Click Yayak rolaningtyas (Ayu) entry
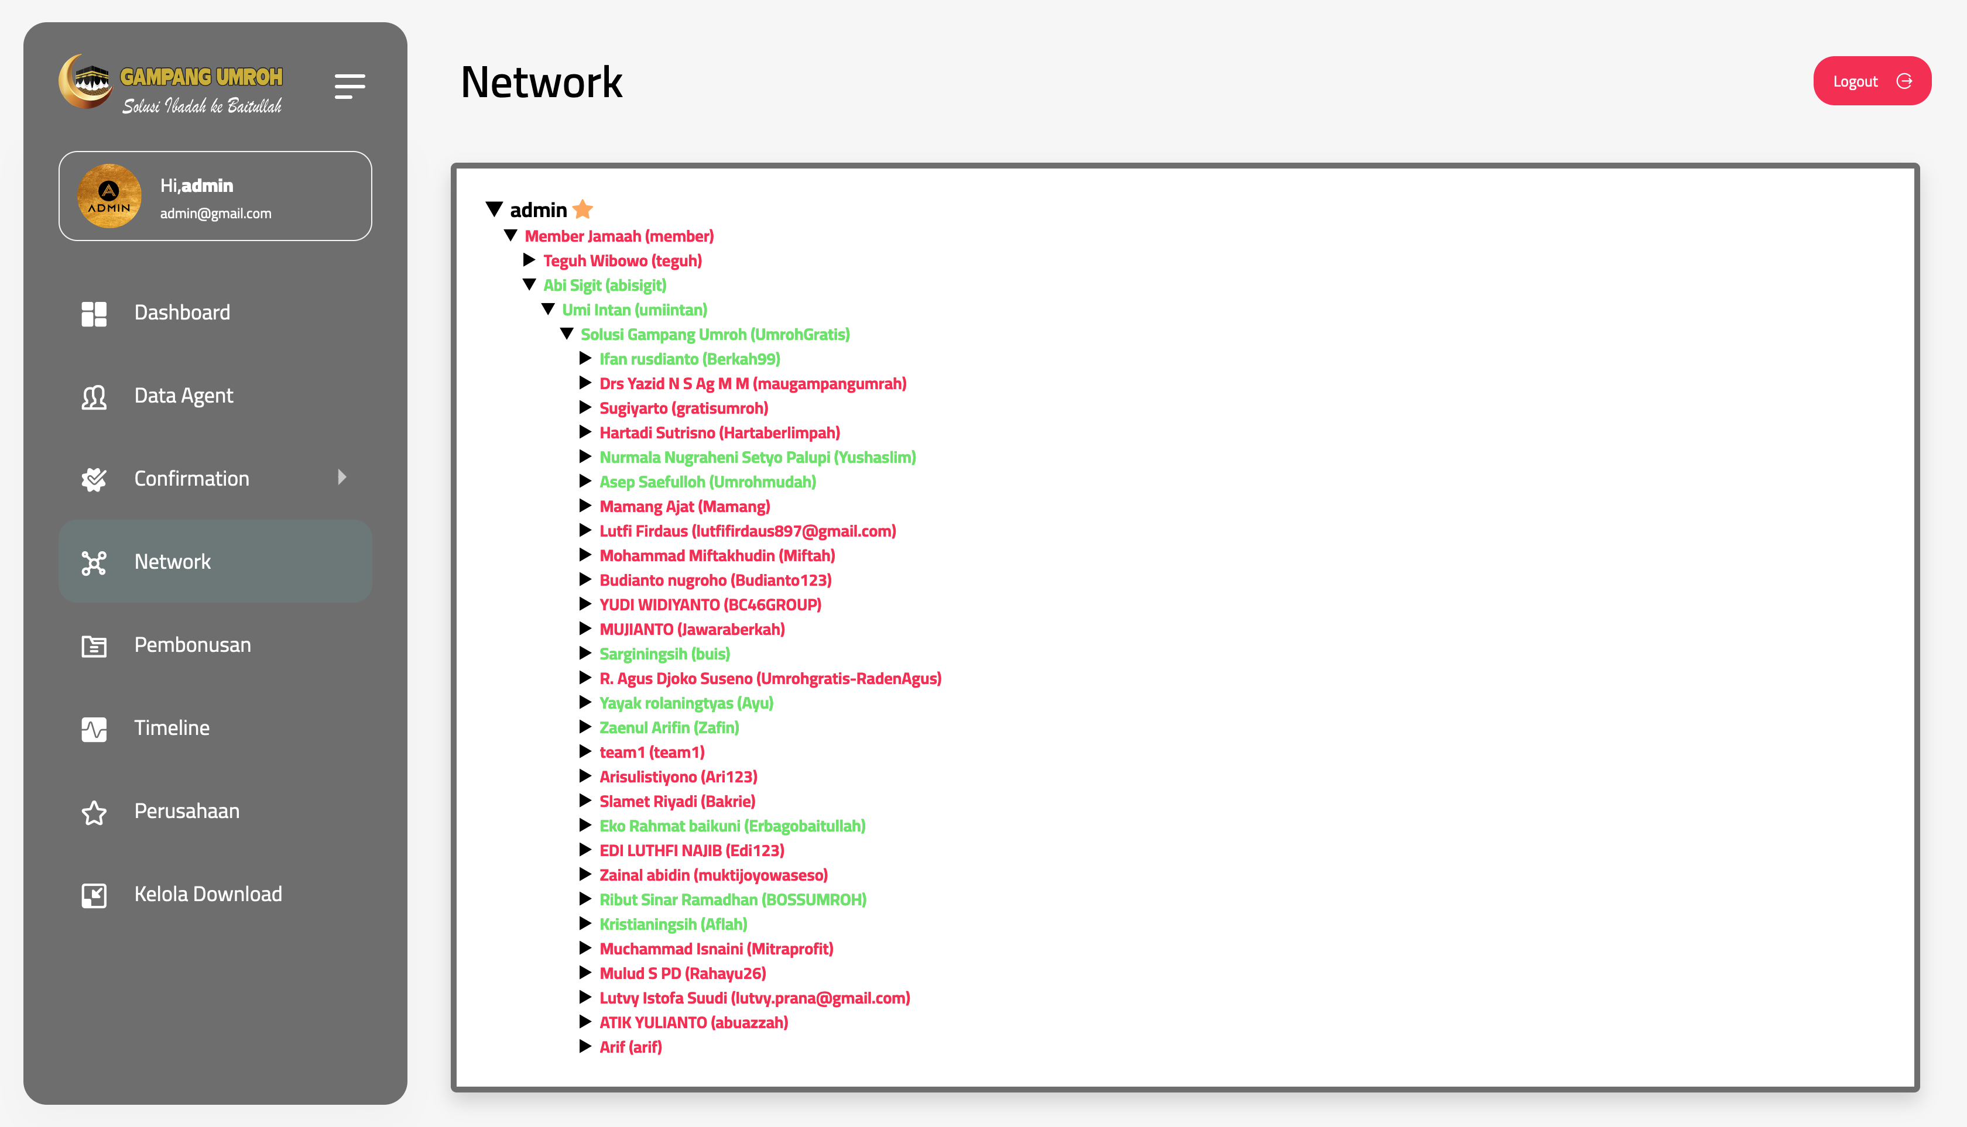This screenshot has width=1967, height=1127. pyautogui.click(x=686, y=703)
